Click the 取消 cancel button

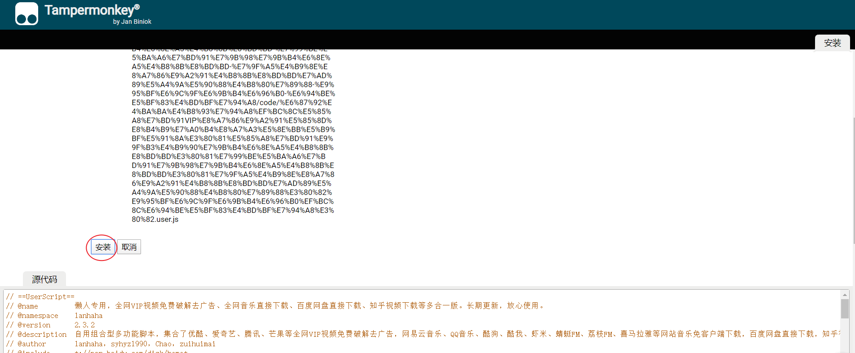(129, 247)
